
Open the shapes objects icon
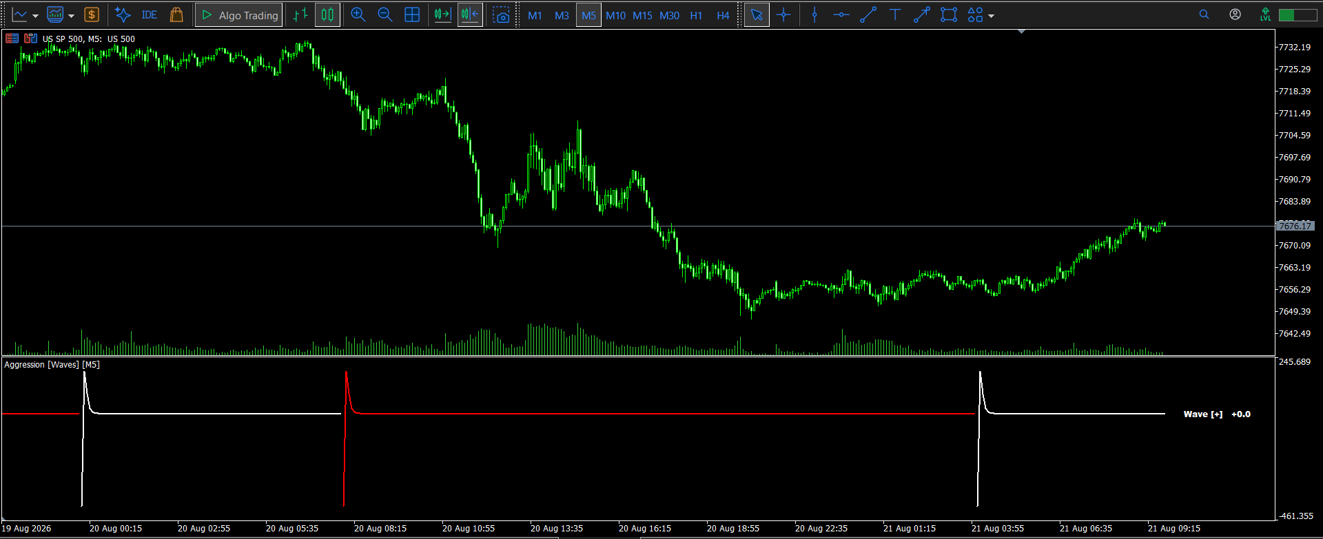click(975, 15)
